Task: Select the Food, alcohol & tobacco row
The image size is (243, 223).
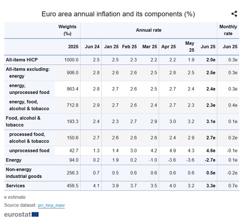Action: point(121,122)
